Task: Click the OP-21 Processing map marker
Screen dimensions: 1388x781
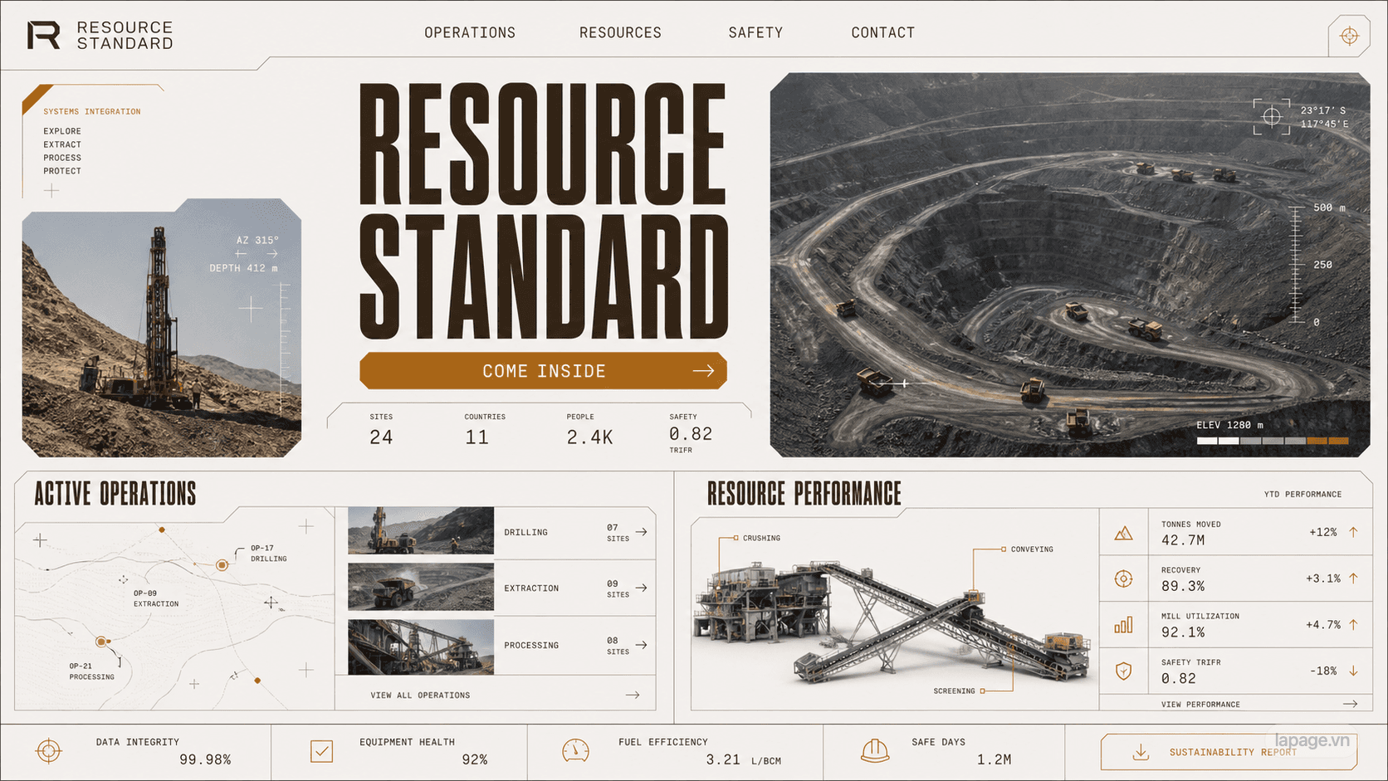Action: tap(101, 642)
